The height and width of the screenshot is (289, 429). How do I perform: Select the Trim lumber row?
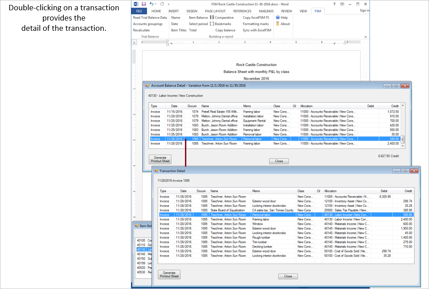click(x=286, y=242)
